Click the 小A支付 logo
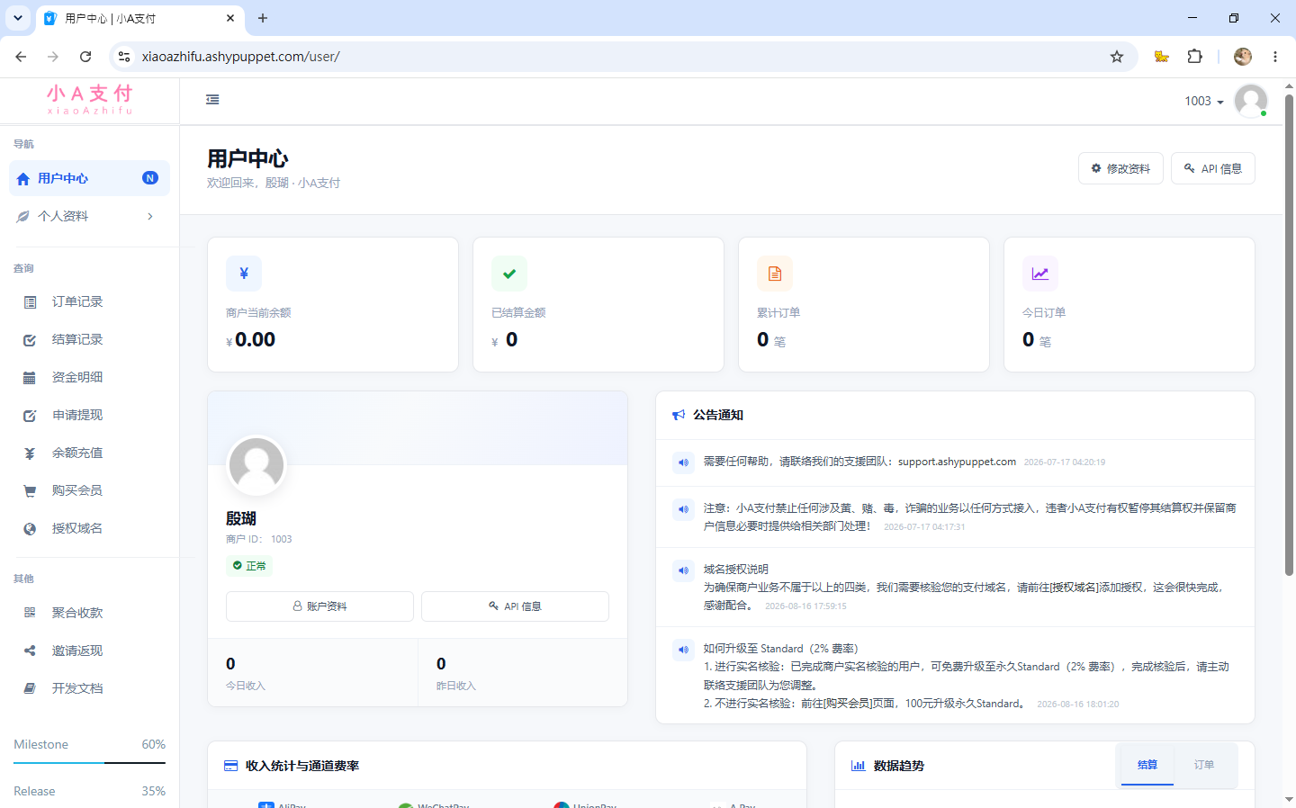Image resolution: width=1296 pixels, height=808 pixels. (90, 99)
